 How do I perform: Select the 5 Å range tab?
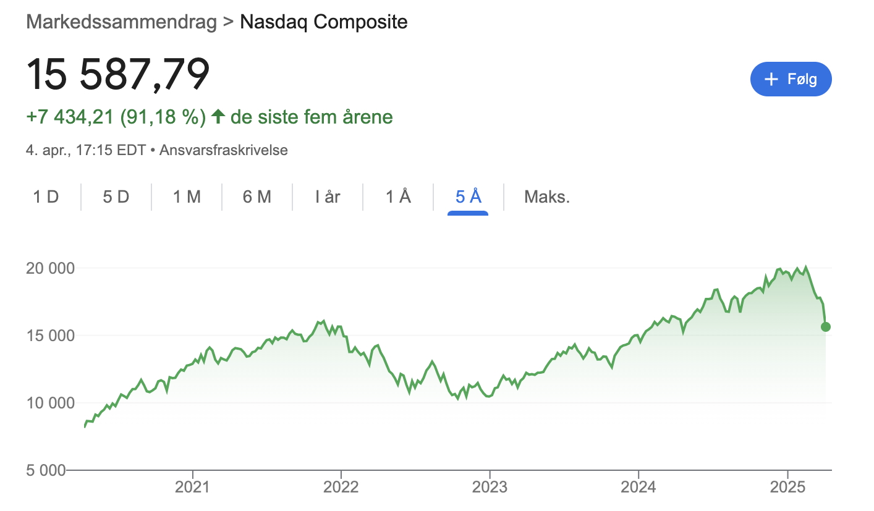click(x=468, y=197)
